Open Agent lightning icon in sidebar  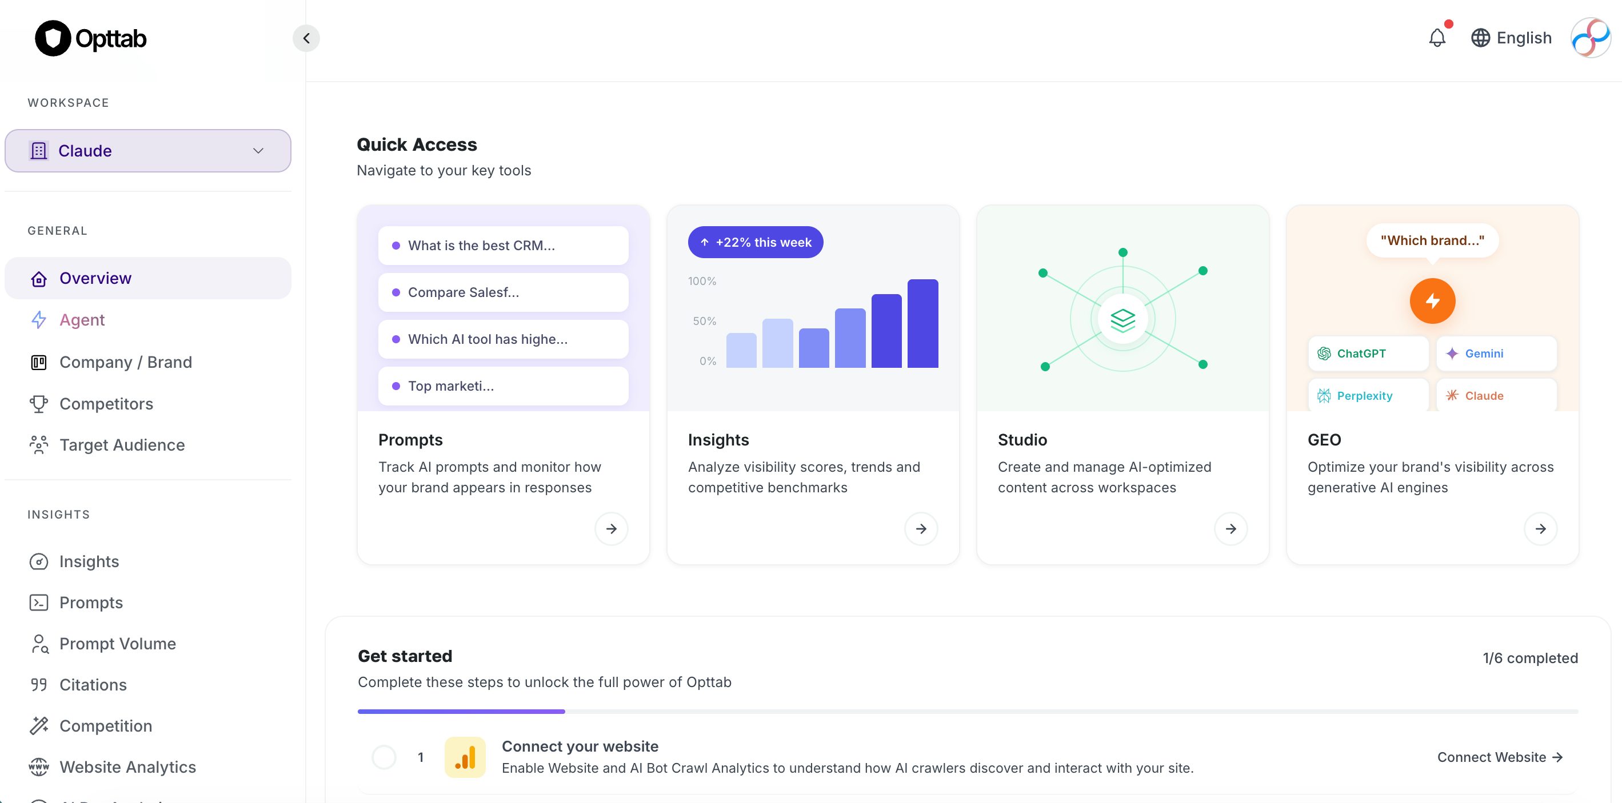pyautogui.click(x=39, y=320)
